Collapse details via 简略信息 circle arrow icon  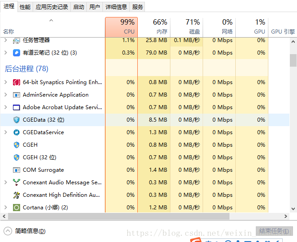point(8,231)
